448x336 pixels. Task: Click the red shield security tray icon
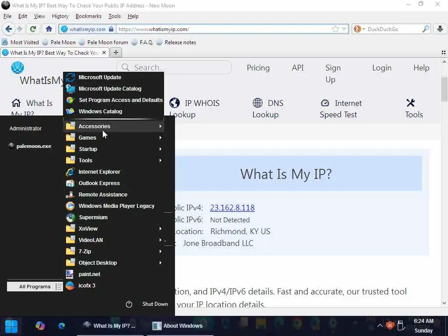click(x=390, y=325)
